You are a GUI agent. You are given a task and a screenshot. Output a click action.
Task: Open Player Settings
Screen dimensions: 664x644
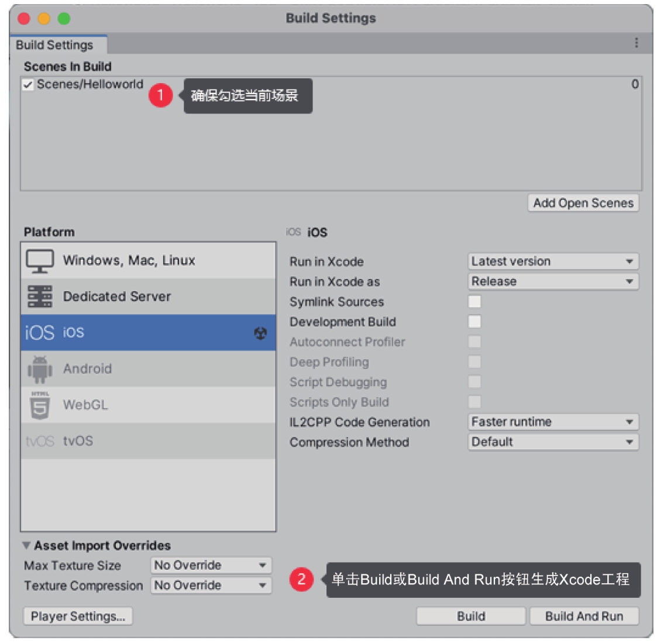(78, 617)
